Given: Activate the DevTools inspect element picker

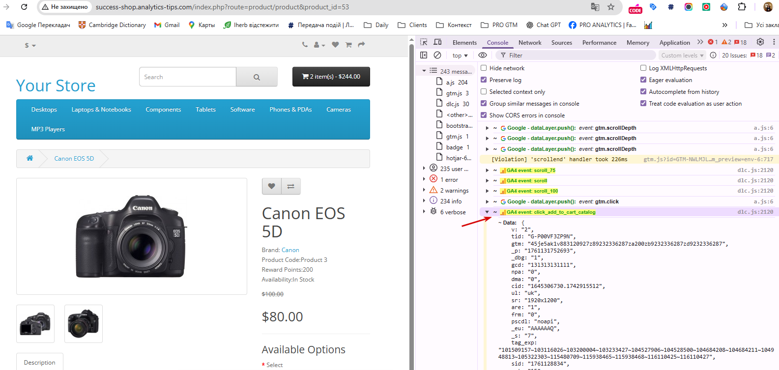Looking at the screenshot, I should 424,42.
